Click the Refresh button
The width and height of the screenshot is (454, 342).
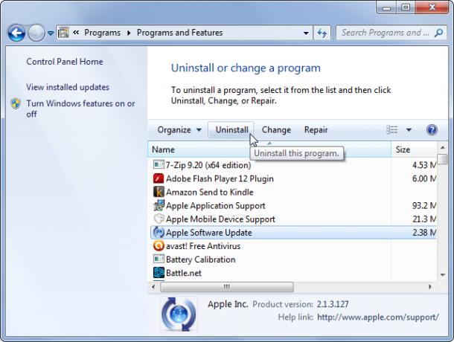(322, 33)
